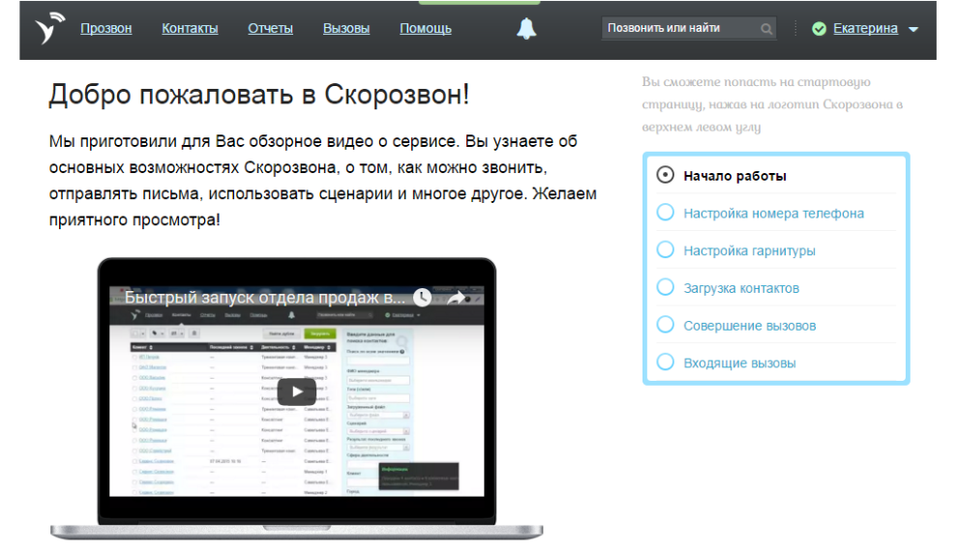Open the notifications bell
Image resolution: width=956 pixels, height=551 pixels.
coord(526,29)
